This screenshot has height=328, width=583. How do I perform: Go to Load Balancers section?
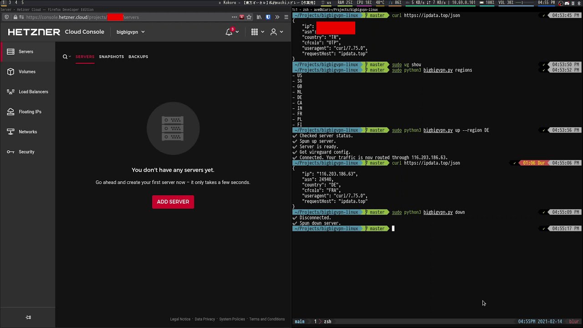click(27, 92)
